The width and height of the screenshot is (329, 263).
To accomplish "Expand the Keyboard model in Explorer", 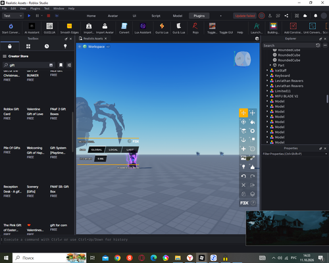I will [267, 76].
